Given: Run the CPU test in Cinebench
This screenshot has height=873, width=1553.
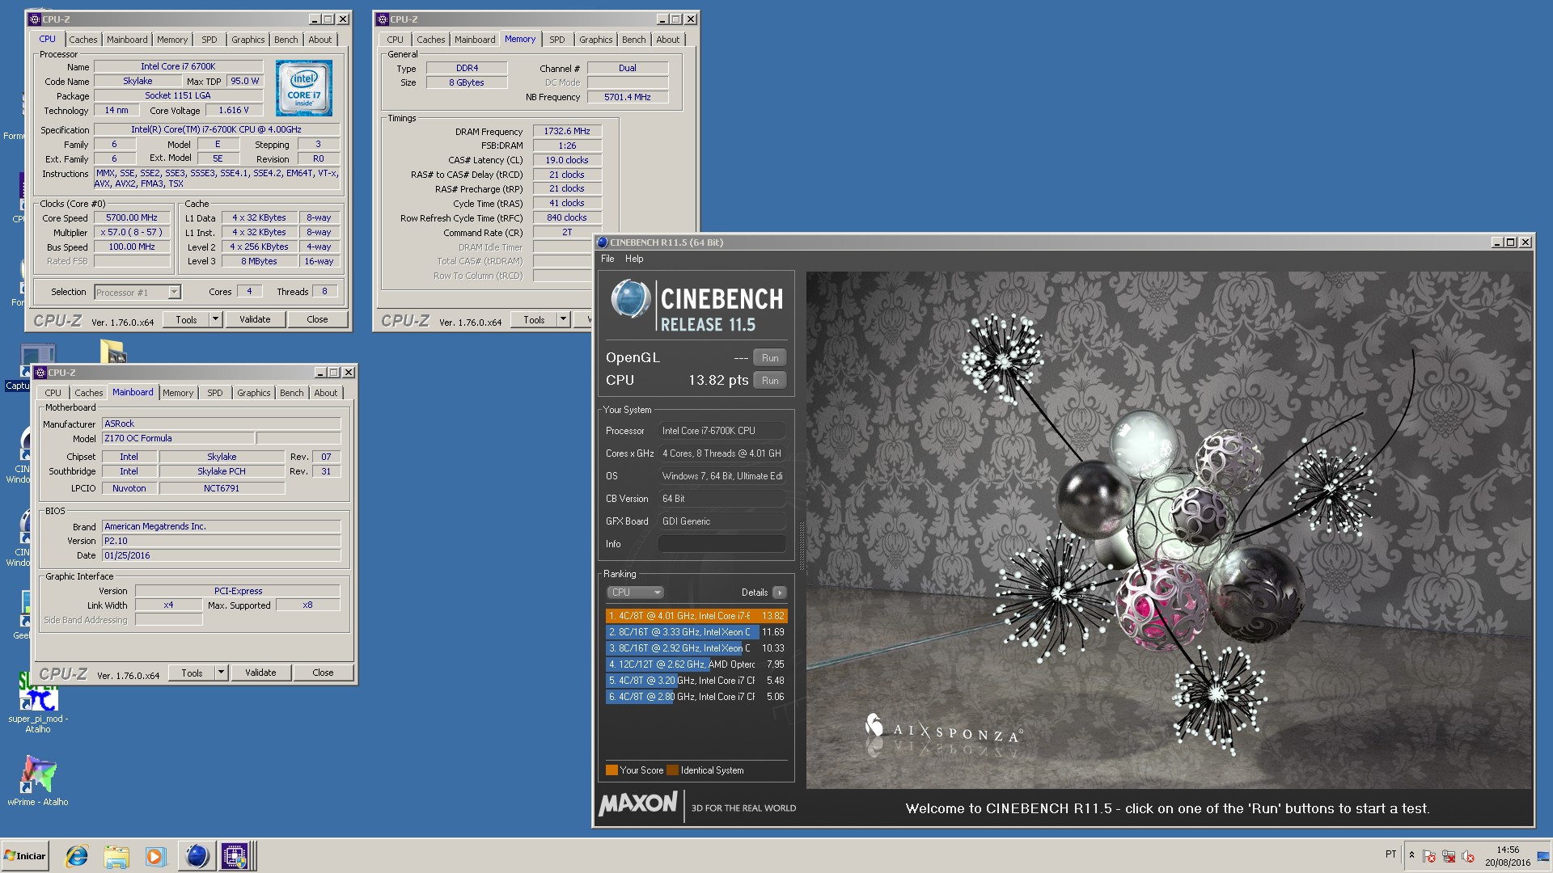Looking at the screenshot, I should (x=770, y=381).
